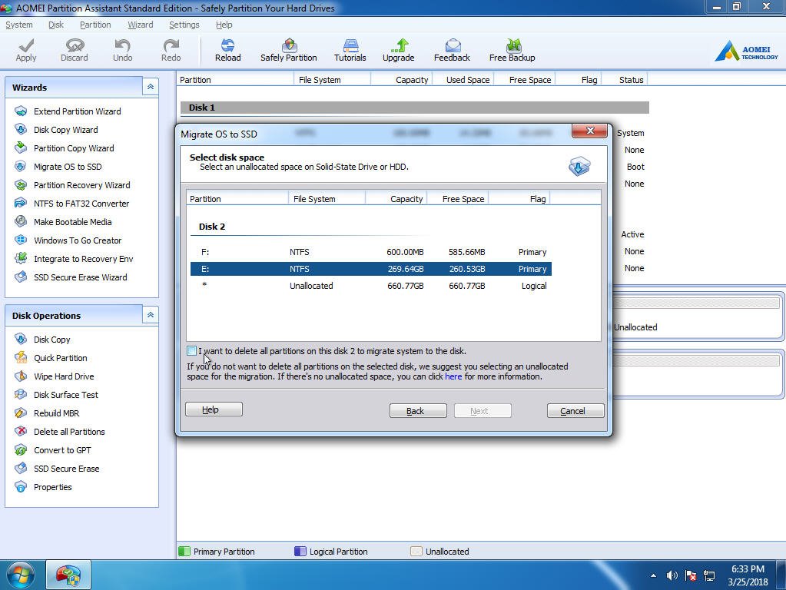Open the Settings menu
Viewport: 786px width, 590px height.
pyautogui.click(x=184, y=25)
